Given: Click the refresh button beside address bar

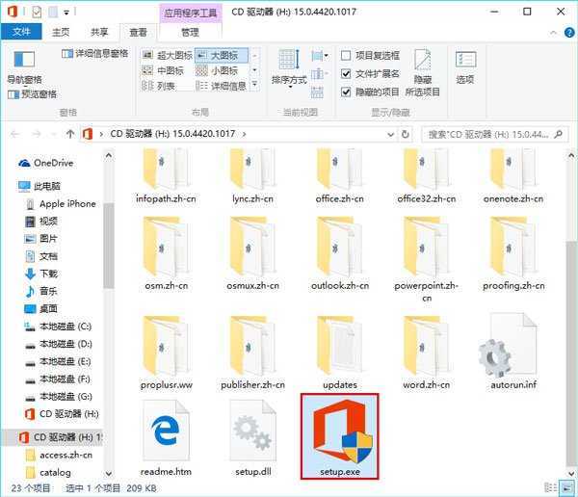Looking at the screenshot, I should 406,134.
